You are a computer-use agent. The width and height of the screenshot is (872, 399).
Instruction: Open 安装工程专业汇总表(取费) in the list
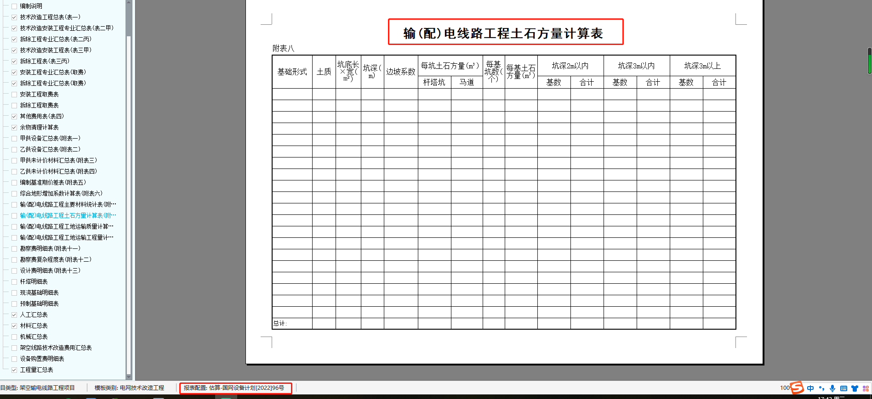(53, 72)
